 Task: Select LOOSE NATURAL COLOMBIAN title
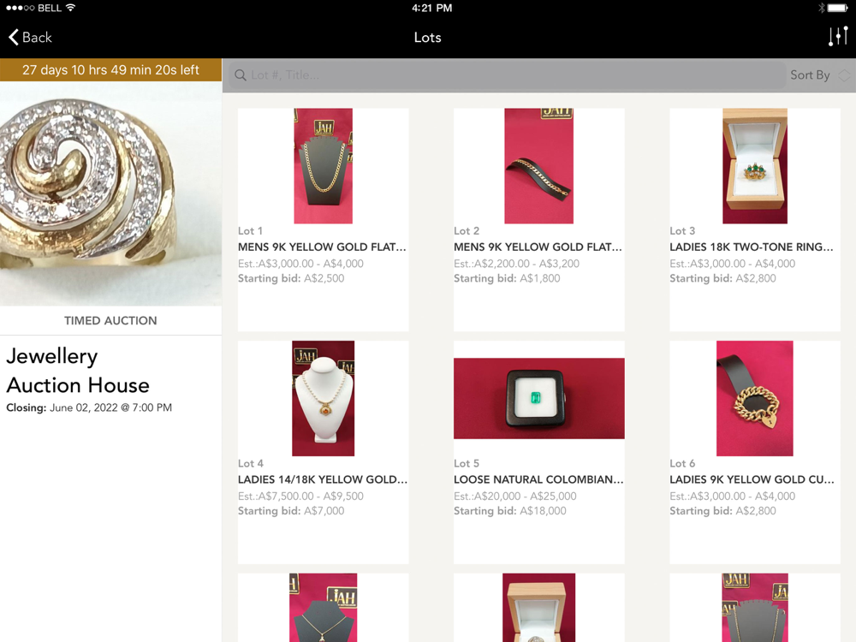tap(538, 479)
